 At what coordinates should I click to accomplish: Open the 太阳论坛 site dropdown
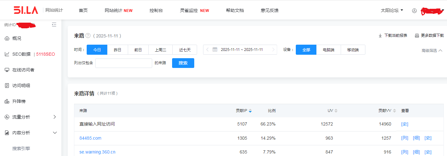(x=392, y=10)
